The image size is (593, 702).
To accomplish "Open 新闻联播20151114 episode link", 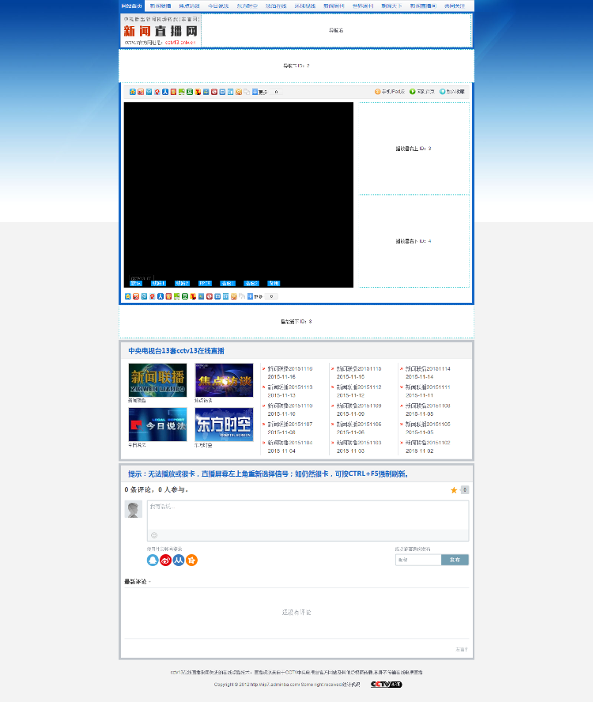I will (x=428, y=369).
